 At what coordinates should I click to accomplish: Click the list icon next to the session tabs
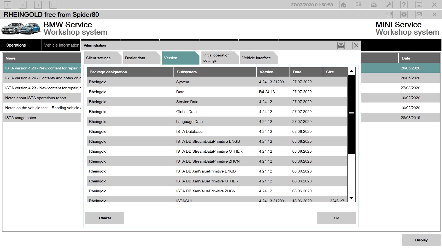(x=53, y=5)
